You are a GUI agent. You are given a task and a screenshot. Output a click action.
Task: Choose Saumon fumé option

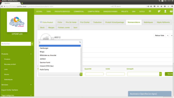pyautogui.click(x=60, y=62)
